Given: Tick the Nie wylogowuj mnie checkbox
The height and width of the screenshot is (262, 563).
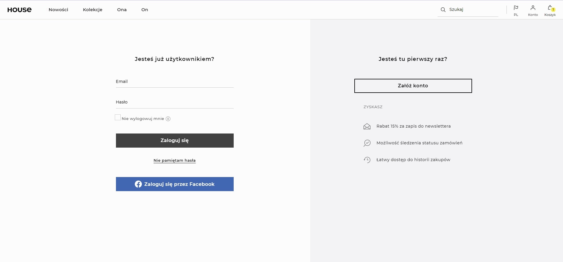Looking at the screenshot, I should pos(118,117).
